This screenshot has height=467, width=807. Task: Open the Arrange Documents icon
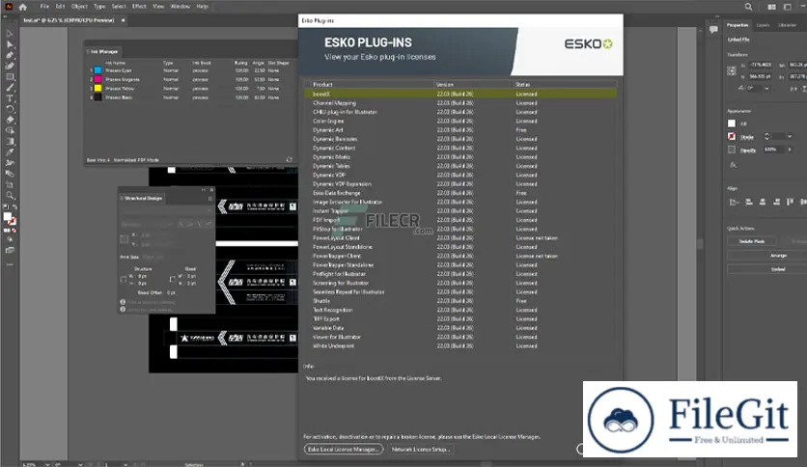point(771,7)
